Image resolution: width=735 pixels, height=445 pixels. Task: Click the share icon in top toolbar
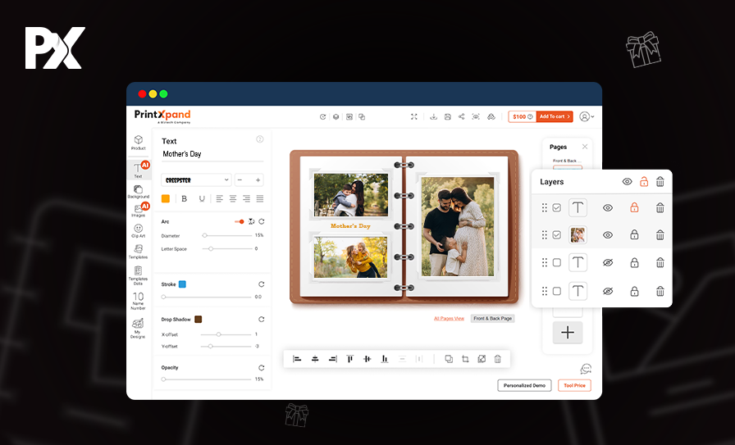pos(461,117)
